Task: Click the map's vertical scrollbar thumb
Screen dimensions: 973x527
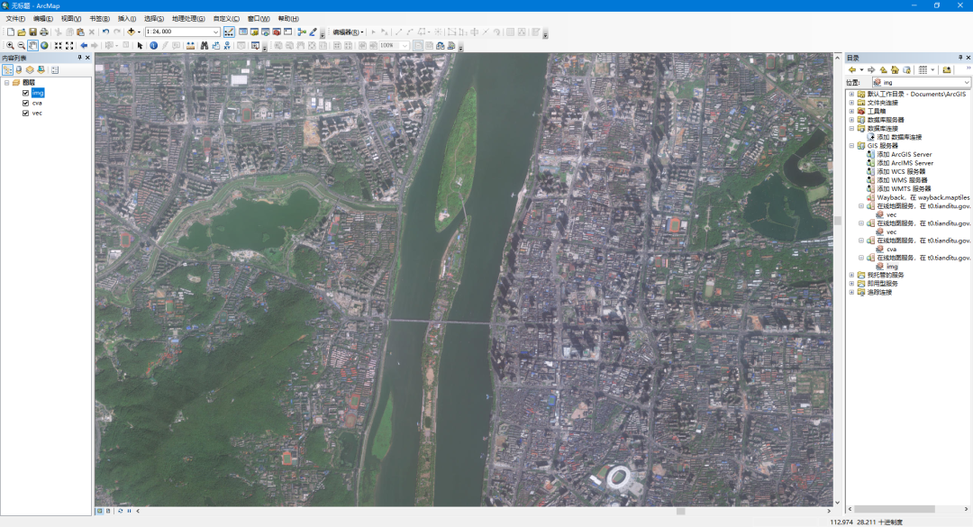Action: coord(838,221)
